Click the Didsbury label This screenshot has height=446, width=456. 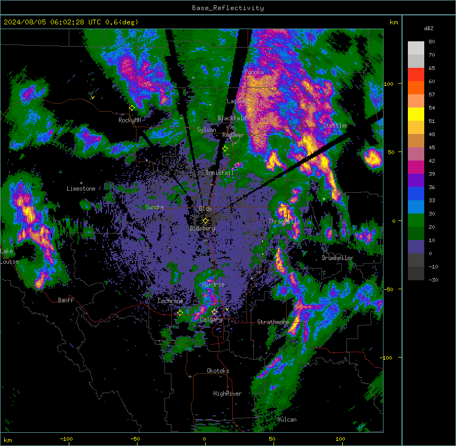click(203, 228)
